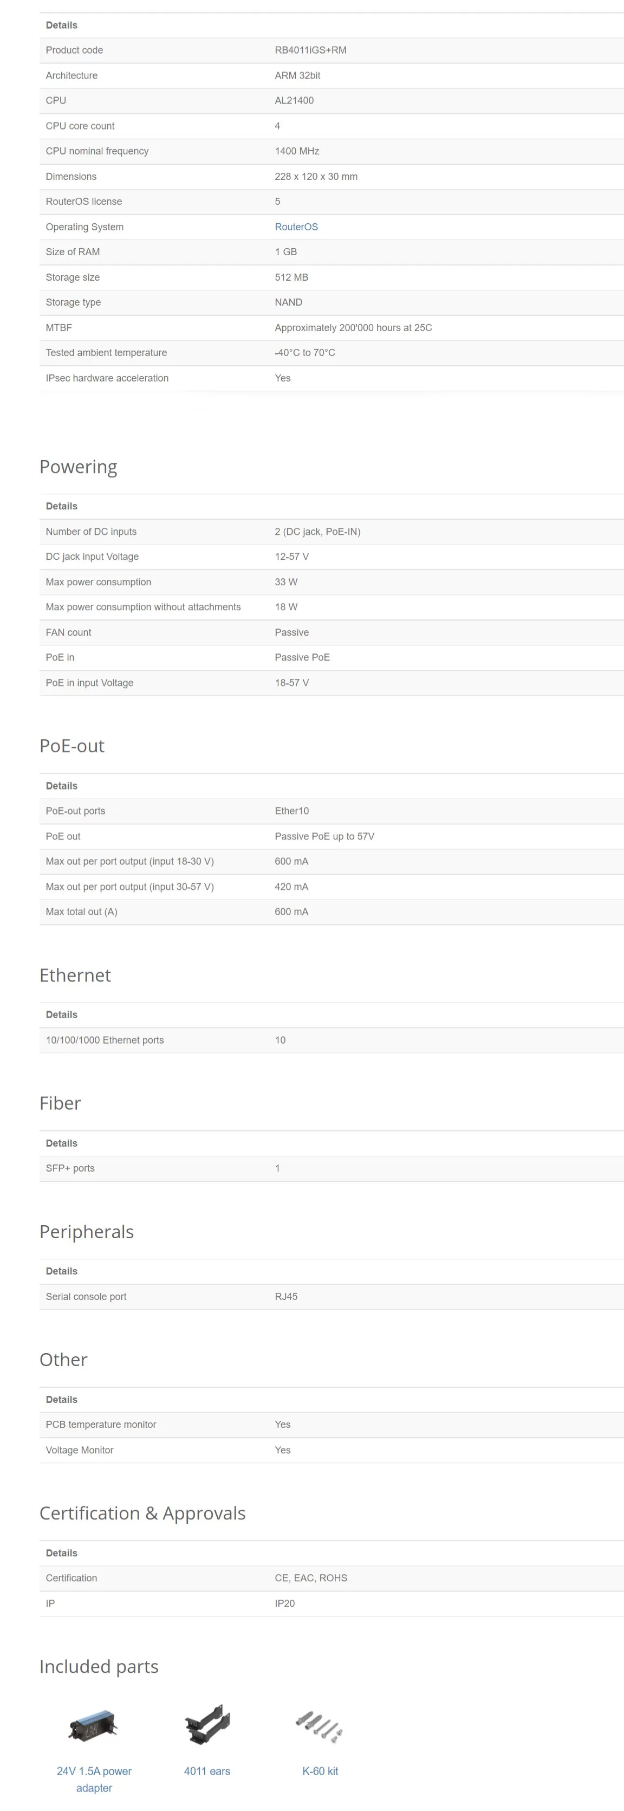Click the Included parts heading
This screenshot has height=1811, width=624.
point(99,1667)
